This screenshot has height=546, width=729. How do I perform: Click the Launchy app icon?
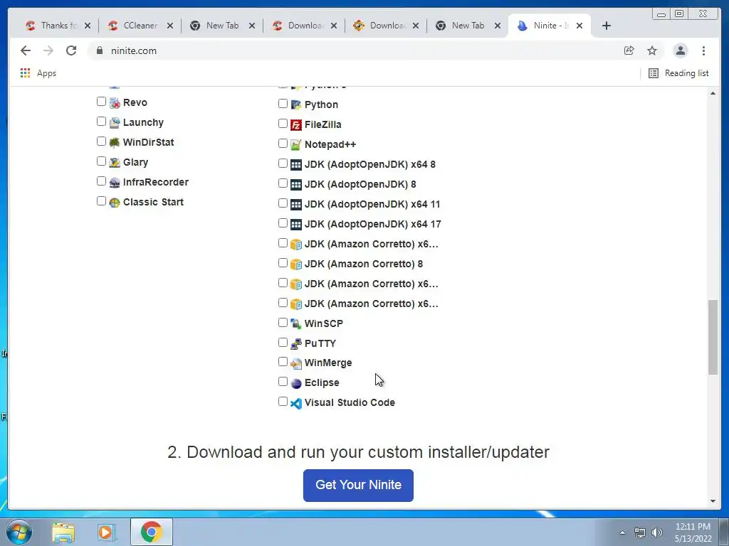pyautogui.click(x=115, y=122)
